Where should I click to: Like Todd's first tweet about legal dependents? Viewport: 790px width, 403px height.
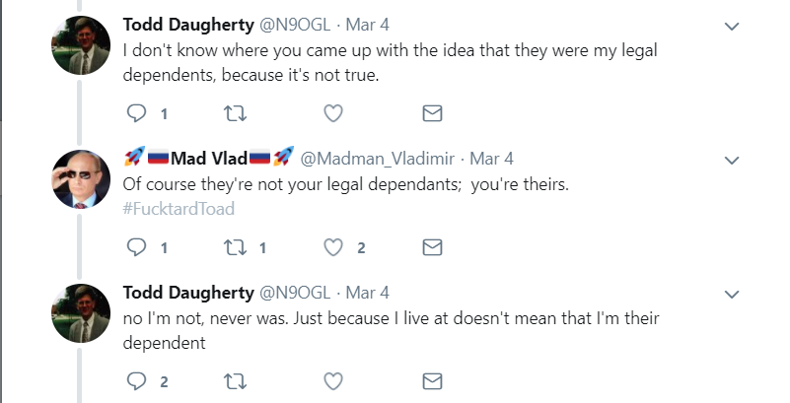[333, 114]
